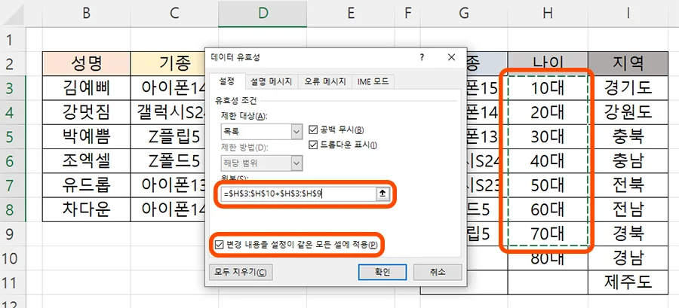Select column H header
This screenshot has height=308, width=679.
[x=548, y=14]
